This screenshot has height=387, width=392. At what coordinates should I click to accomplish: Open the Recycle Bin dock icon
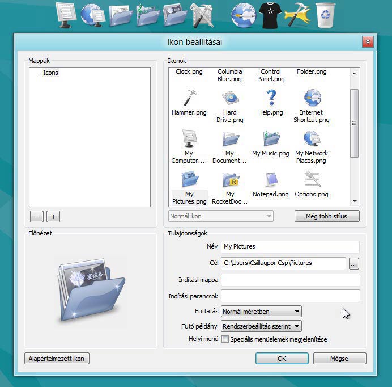coord(325,15)
